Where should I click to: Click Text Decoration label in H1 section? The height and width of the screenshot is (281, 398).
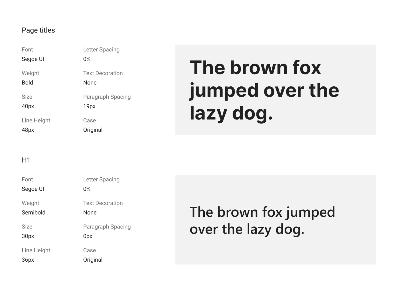pos(103,203)
